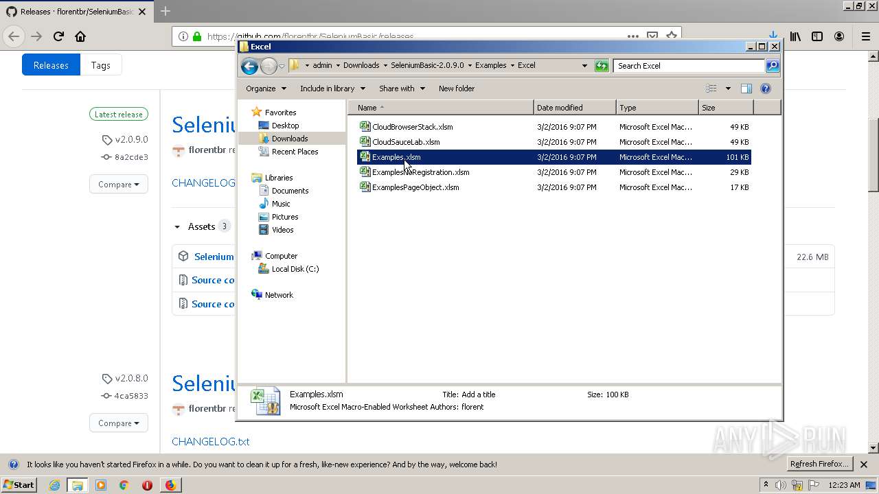Viewport: 879px width, 494px height.
Task: Click the Explorer Back arrow button
Action: coord(249,66)
